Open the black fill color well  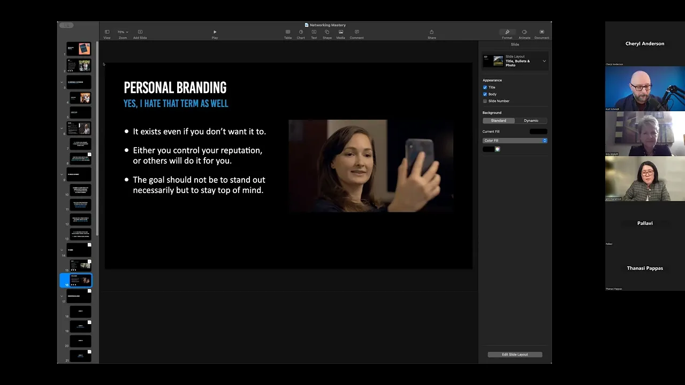(x=488, y=149)
